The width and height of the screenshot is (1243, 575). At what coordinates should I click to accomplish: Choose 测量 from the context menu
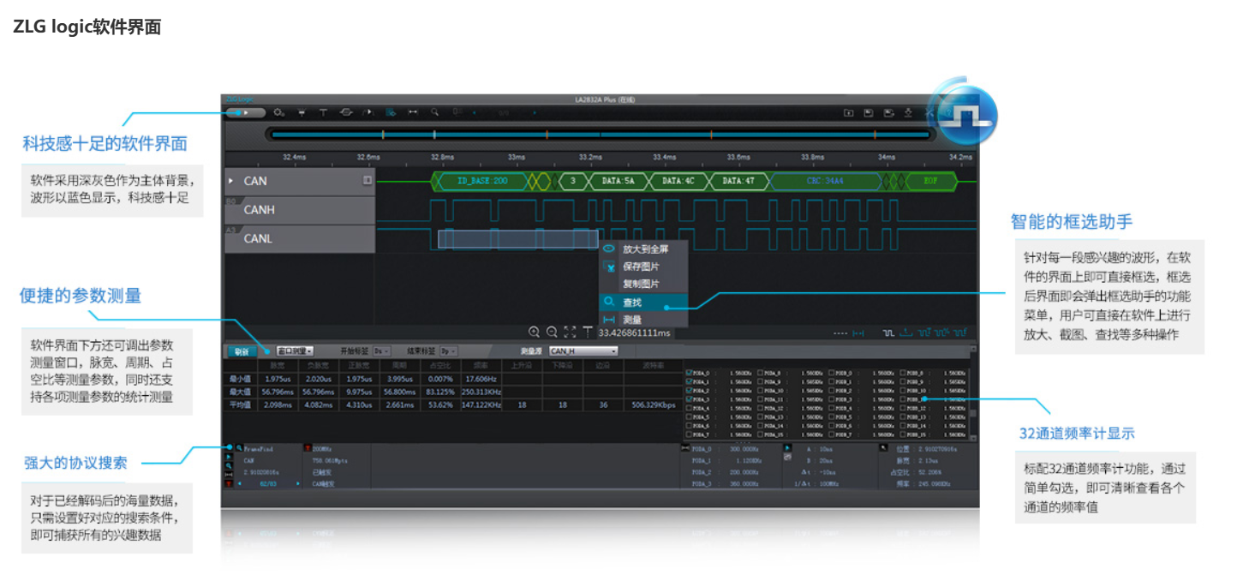click(x=644, y=320)
